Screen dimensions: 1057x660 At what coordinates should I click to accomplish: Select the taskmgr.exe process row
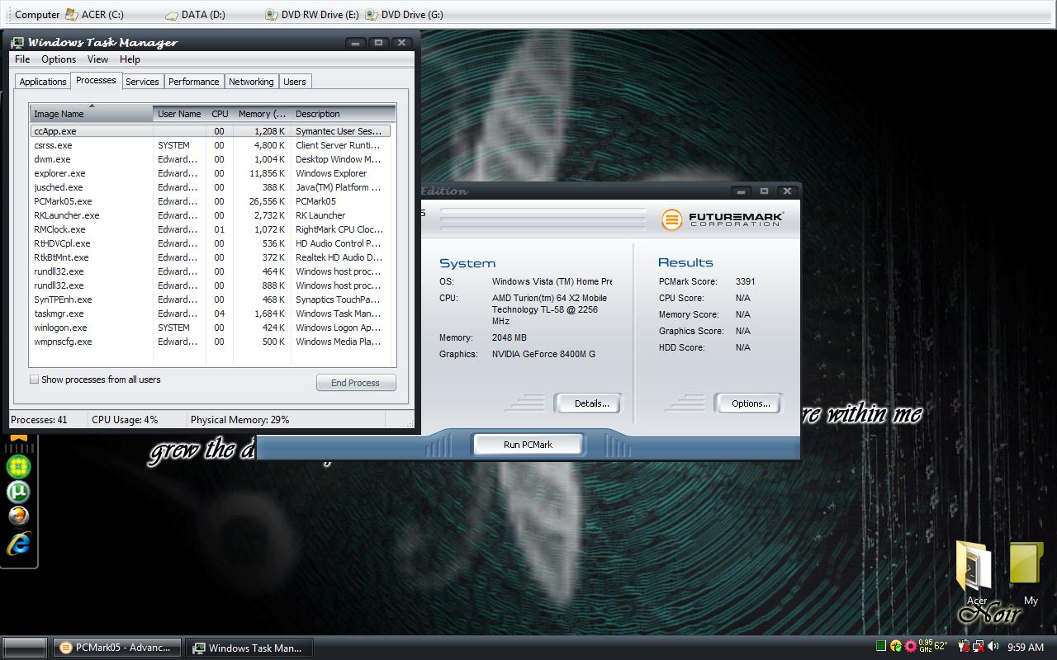211,313
